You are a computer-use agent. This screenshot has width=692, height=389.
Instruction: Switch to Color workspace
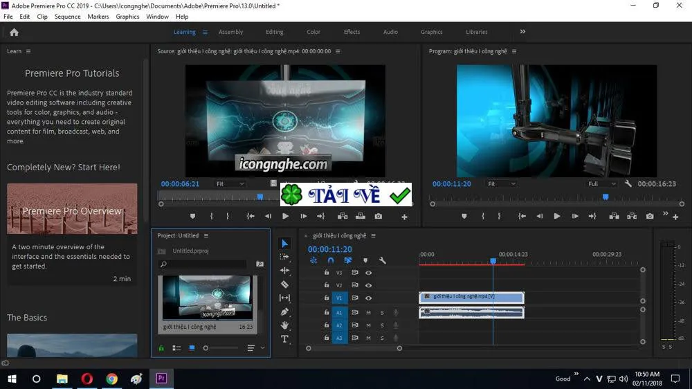[313, 32]
